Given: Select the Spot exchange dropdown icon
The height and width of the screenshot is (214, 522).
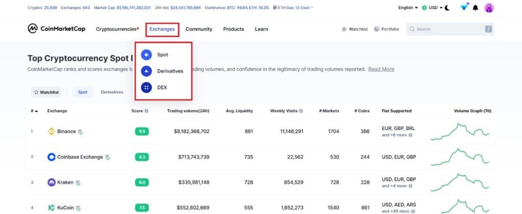Looking at the screenshot, I should 146,55.
